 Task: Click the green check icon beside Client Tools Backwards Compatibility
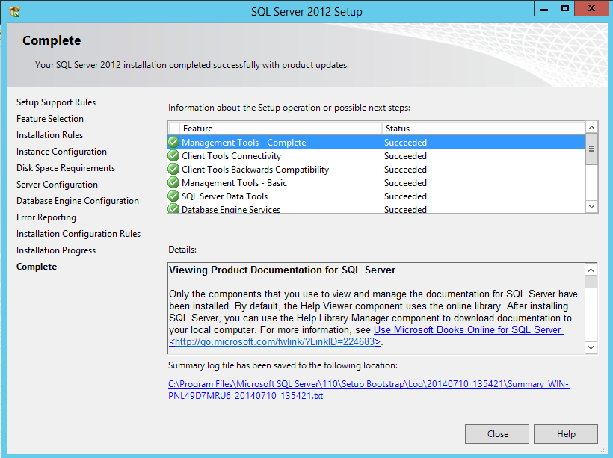tap(173, 169)
